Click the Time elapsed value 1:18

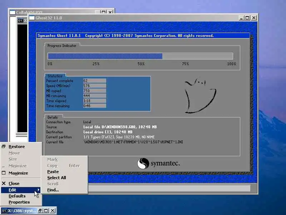[x=95, y=101]
